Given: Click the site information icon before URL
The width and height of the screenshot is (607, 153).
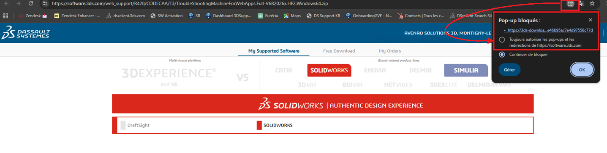Looking at the screenshot, I should click(45, 3).
